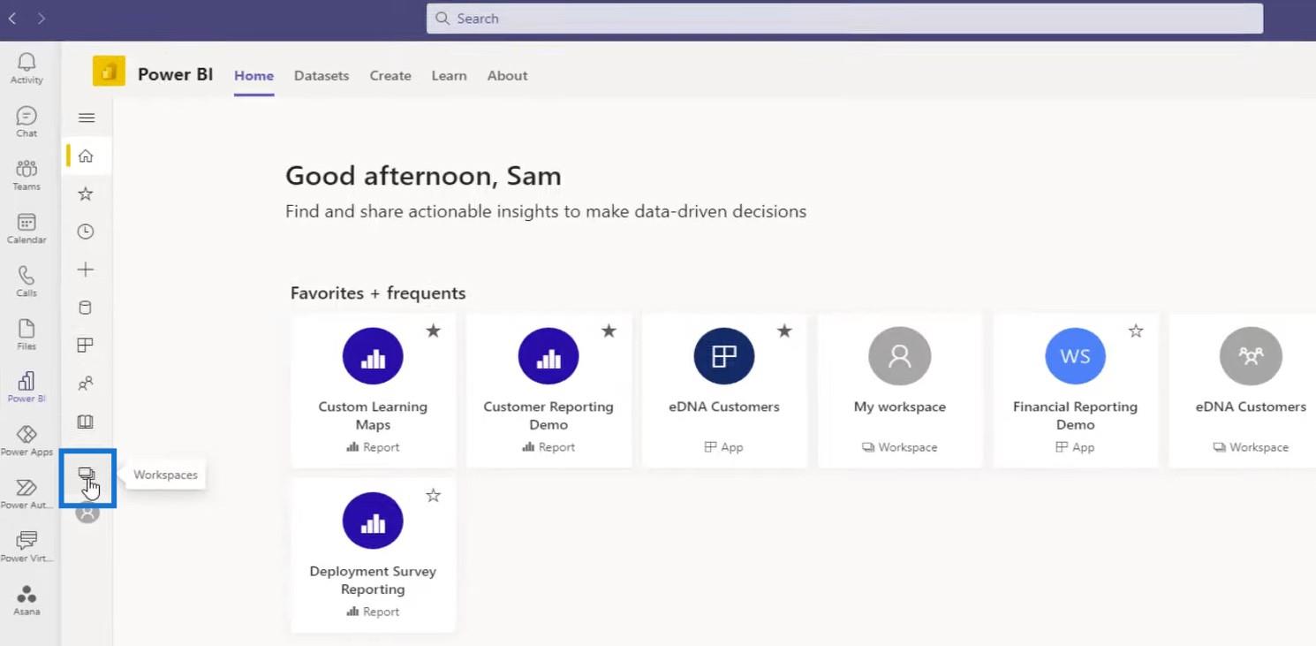
Task: Select the Home icon in Power BI nav
Action: click(x=86, y=156)
